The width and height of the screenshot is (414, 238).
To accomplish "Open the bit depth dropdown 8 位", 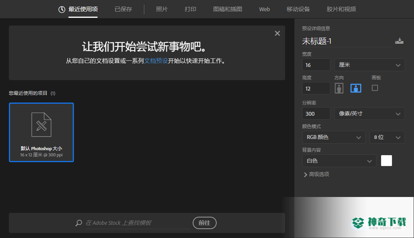I will click(387, 137).
